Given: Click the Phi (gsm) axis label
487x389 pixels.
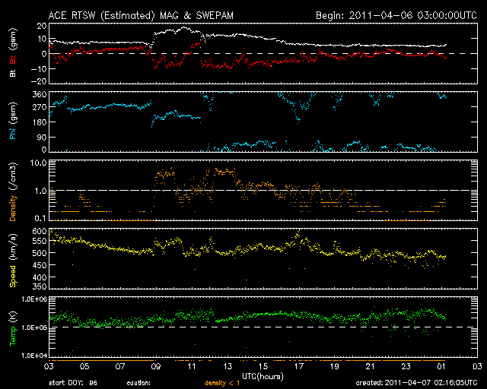Looking at the screenshot, I should click(x=13, y=121).
